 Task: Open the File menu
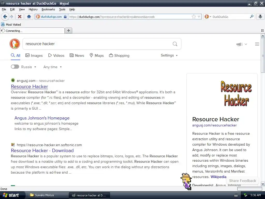4,9
